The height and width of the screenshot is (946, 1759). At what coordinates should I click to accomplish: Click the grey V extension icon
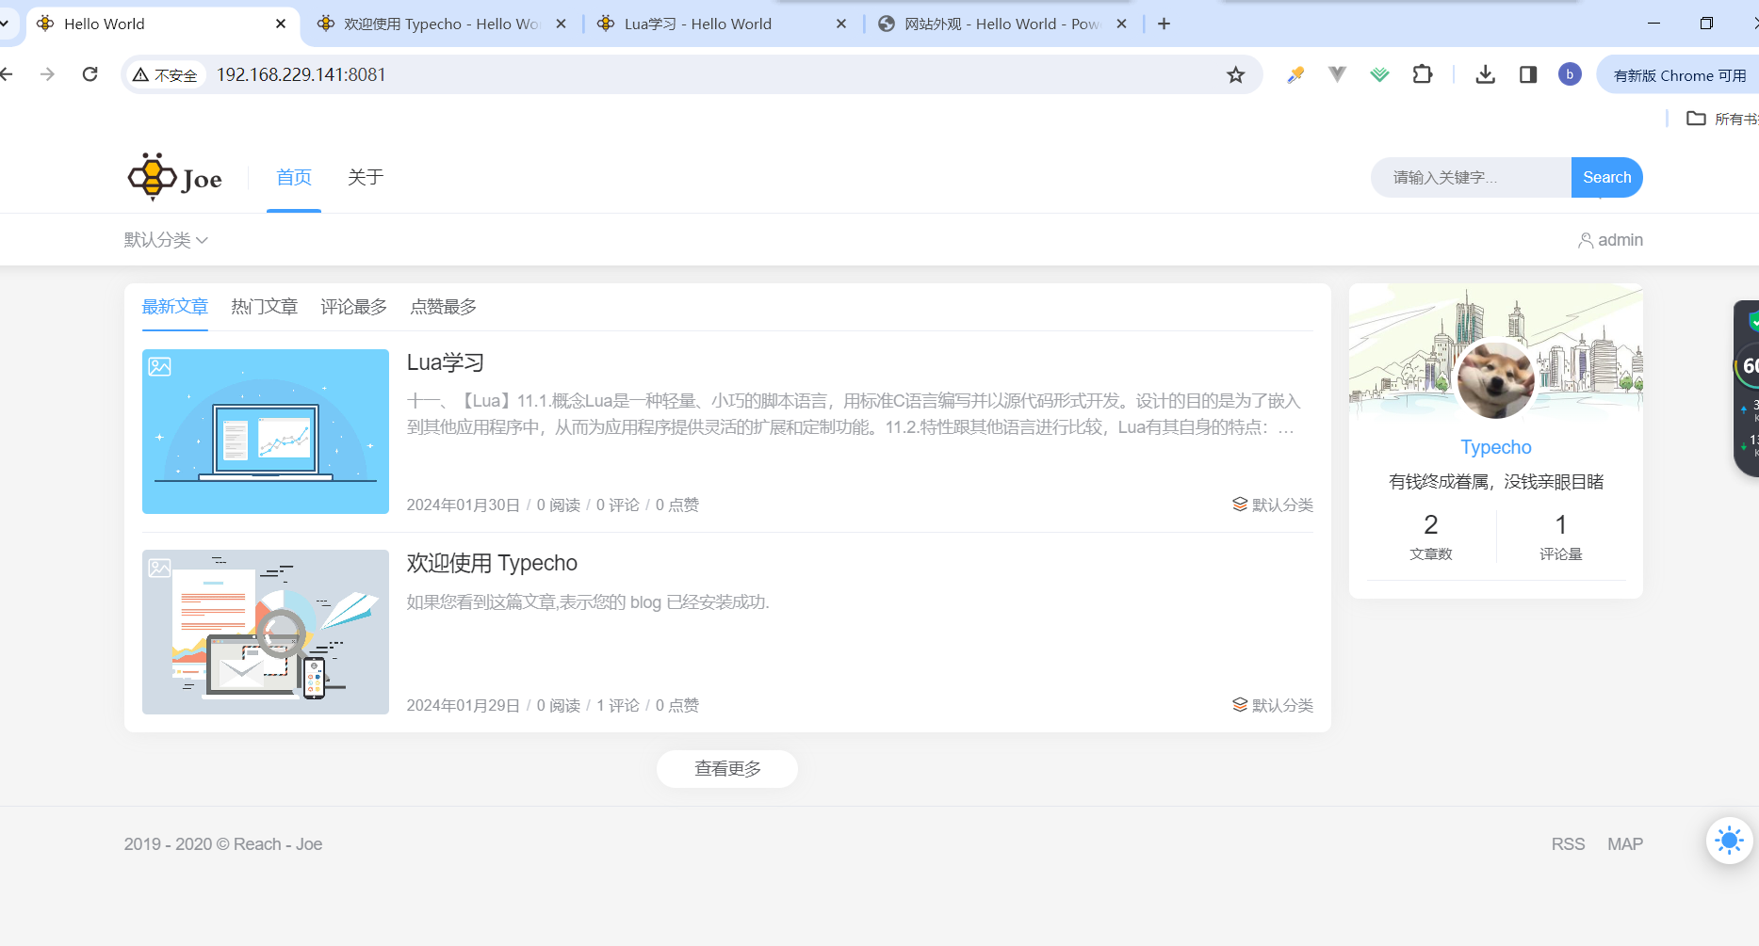tap(1337, 74)
